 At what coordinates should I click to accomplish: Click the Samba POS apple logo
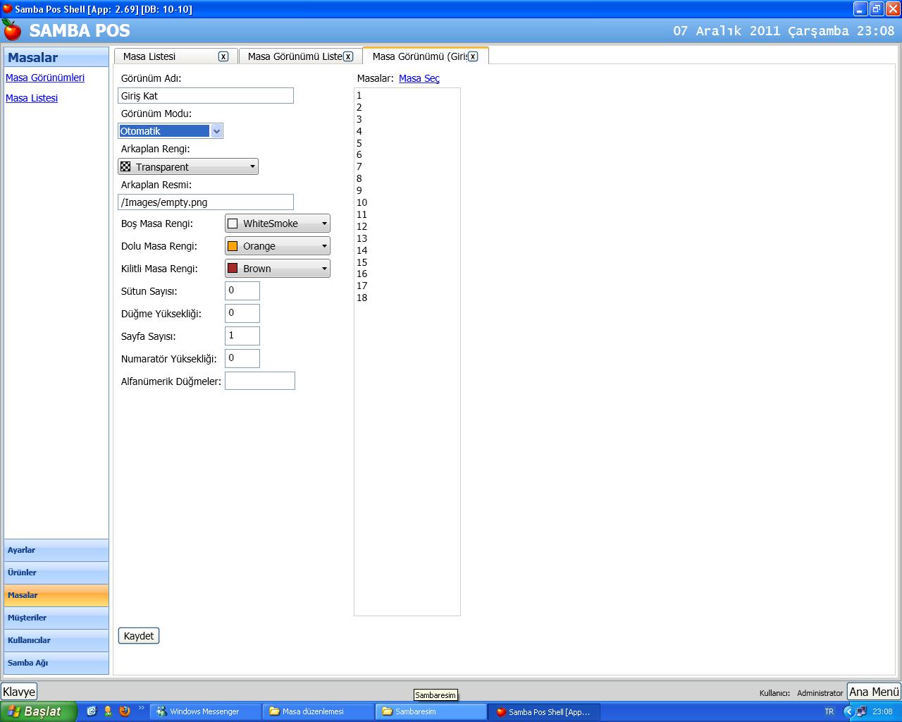[12, 30]
